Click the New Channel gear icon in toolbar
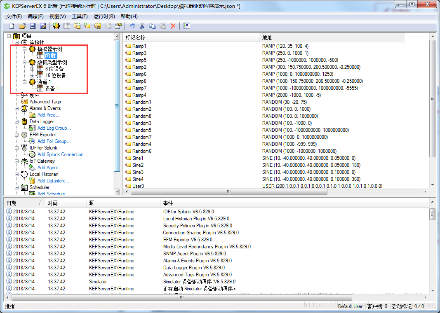Image resolution: width=440 pixels, height=313 pixels. (56, 26)
